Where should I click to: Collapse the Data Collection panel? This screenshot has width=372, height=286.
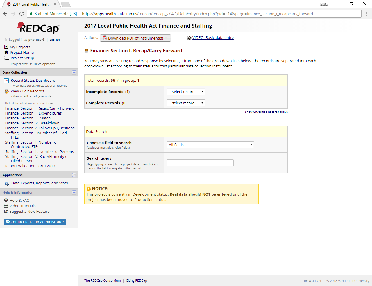pos(74,72)
